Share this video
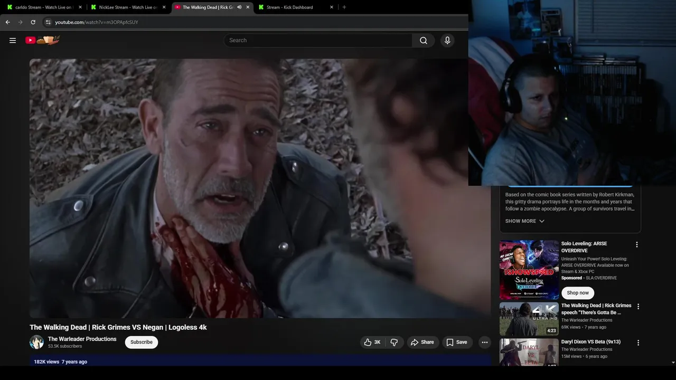 [x=422, y=342]
